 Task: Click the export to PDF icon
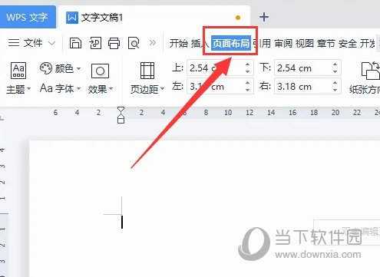click(x=95, y=43)
